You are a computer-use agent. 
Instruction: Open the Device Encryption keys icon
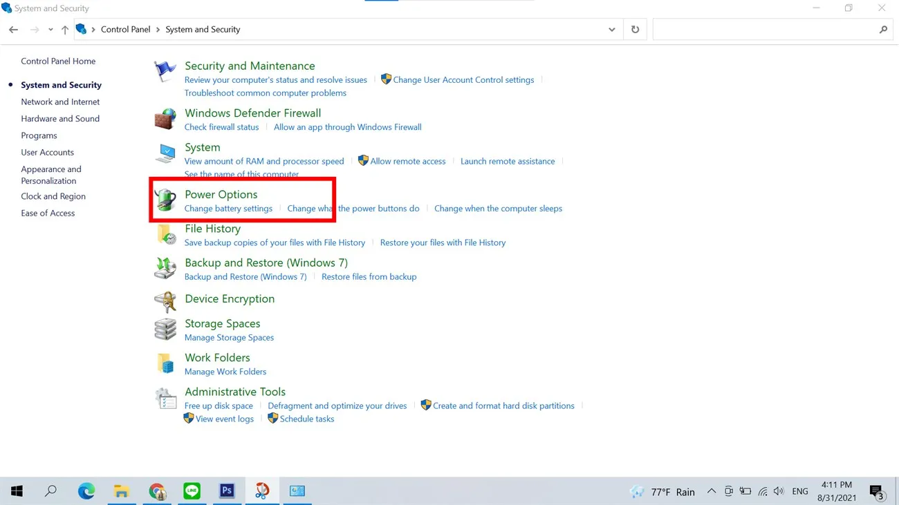[165, 302]
